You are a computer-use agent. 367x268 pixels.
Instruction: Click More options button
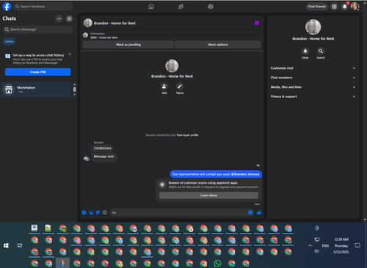[x=218, y=45]
